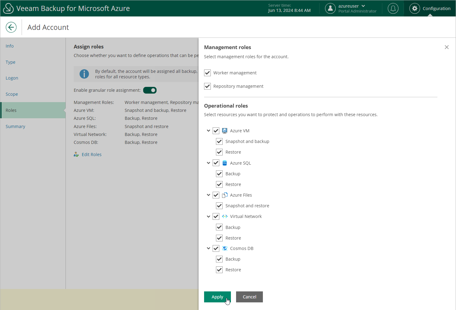Toggle Azure Files Snapshot and restore checkbox

[x=219, y=206]
